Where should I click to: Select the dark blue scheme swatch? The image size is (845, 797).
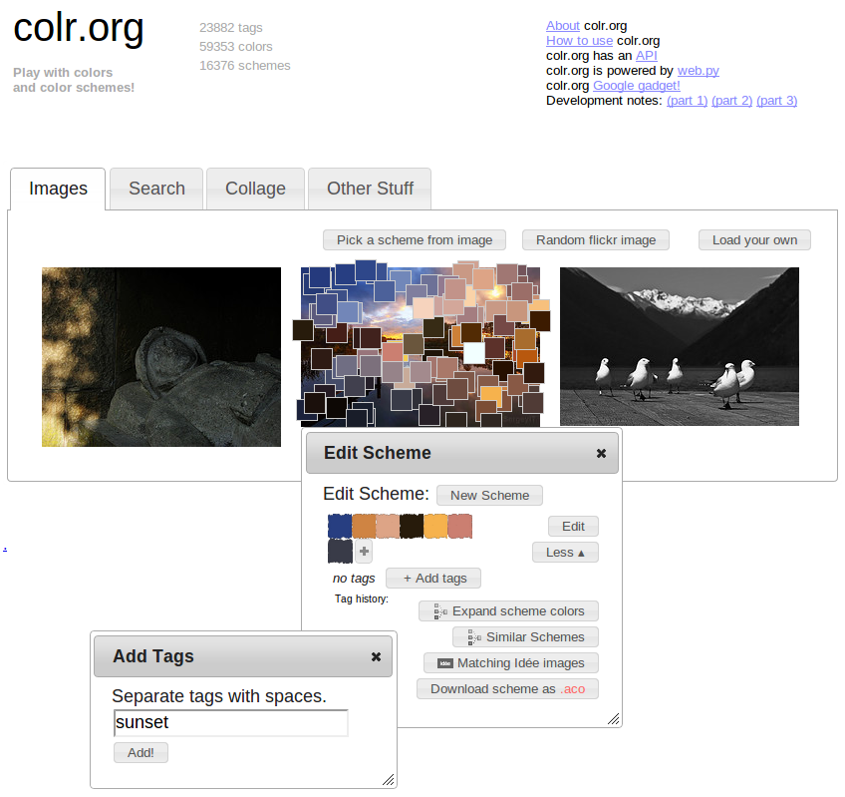pos(340,526)
